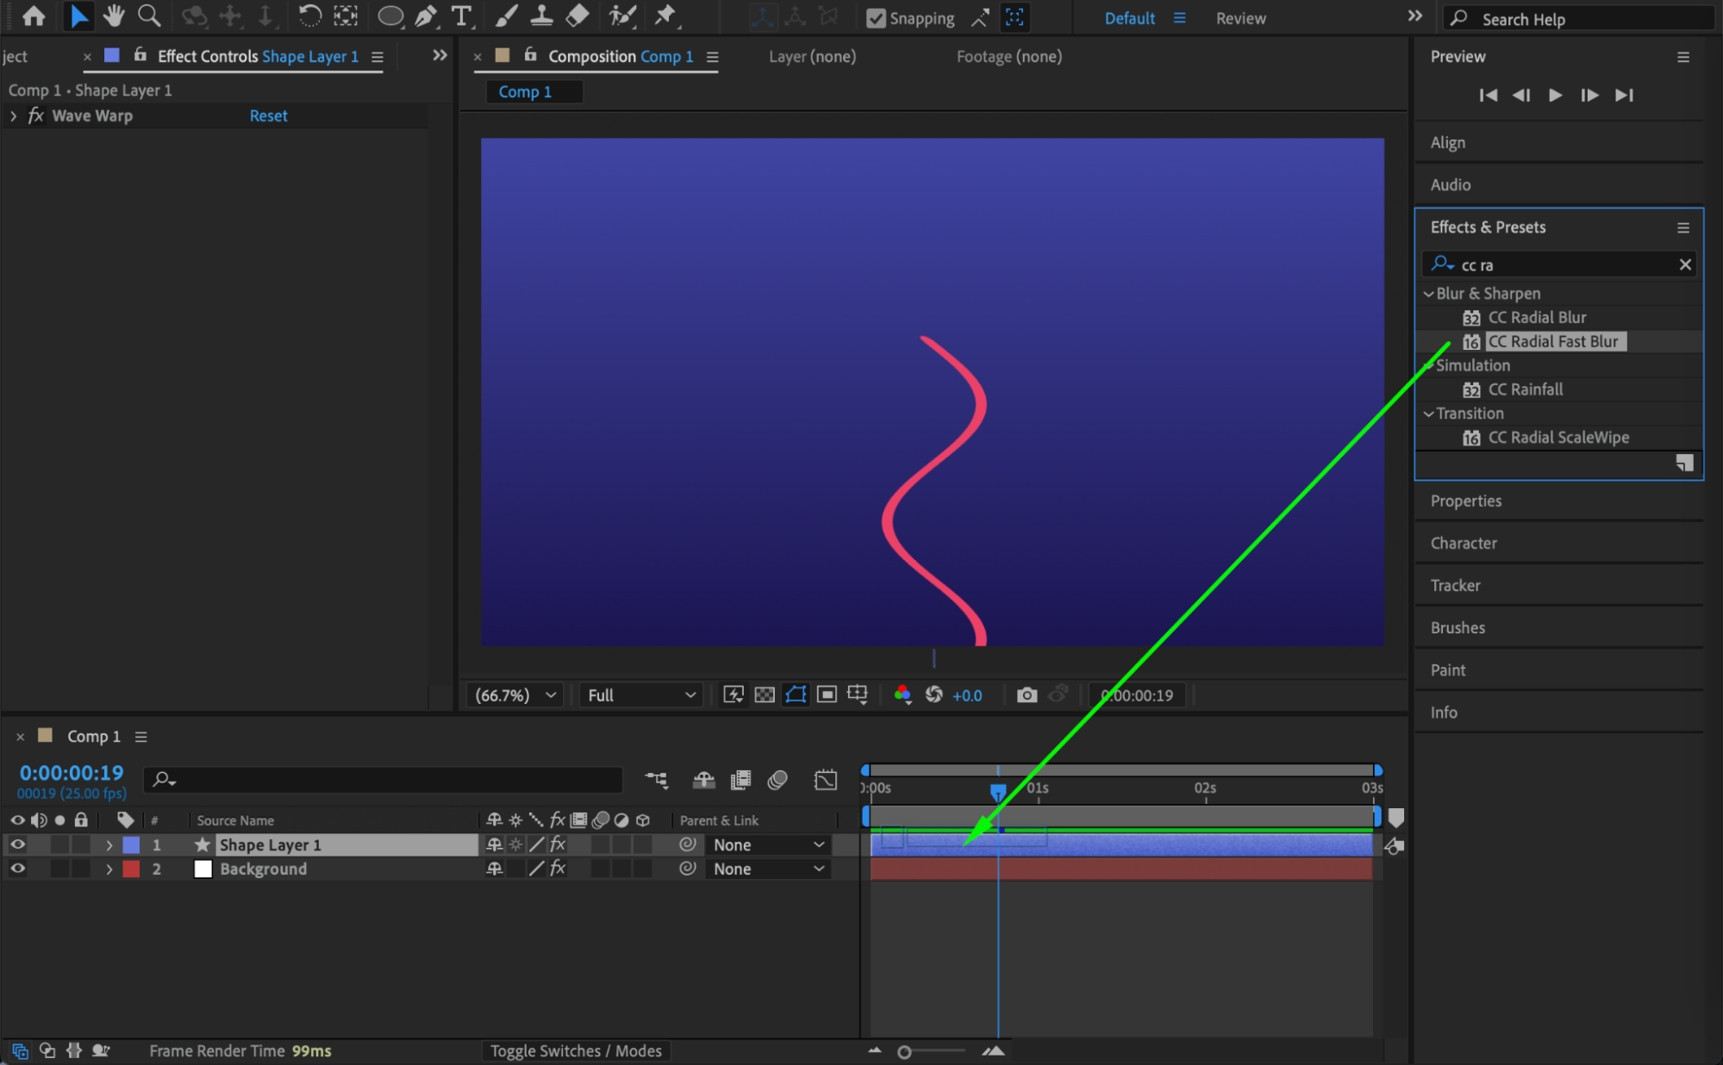Open the Show Channel color management icon
The image size is (1723, 1065).
[902, 694]
